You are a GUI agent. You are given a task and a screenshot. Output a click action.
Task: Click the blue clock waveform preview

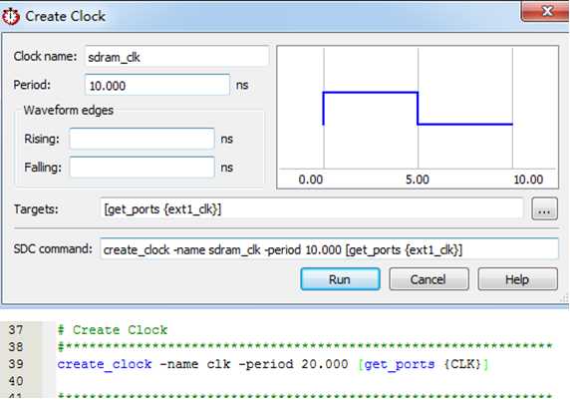[418, 109]
